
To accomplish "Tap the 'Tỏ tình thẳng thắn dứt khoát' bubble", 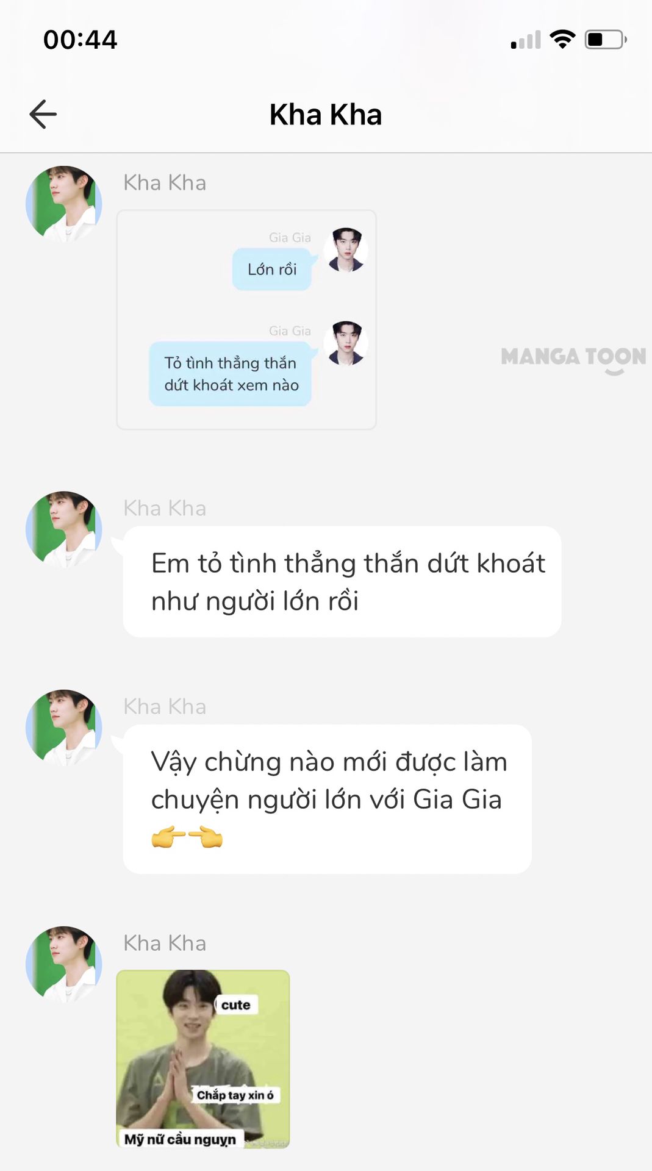I will tap(231, 374).
